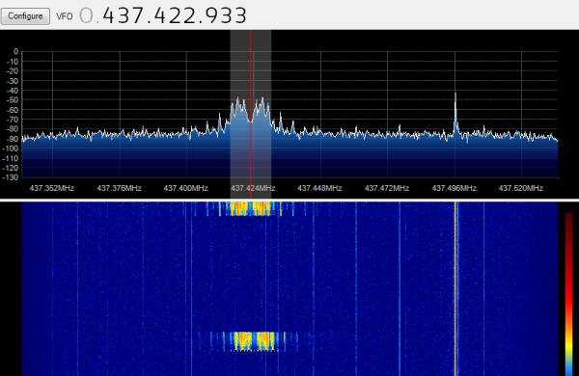Click the -50 dB scale label

[x=13, y=100]
